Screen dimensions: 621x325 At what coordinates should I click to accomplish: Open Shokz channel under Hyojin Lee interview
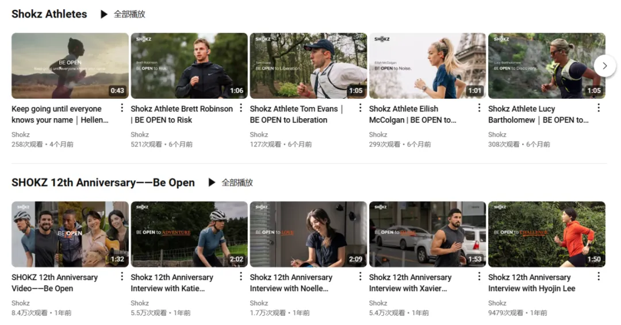coord(497,303)
